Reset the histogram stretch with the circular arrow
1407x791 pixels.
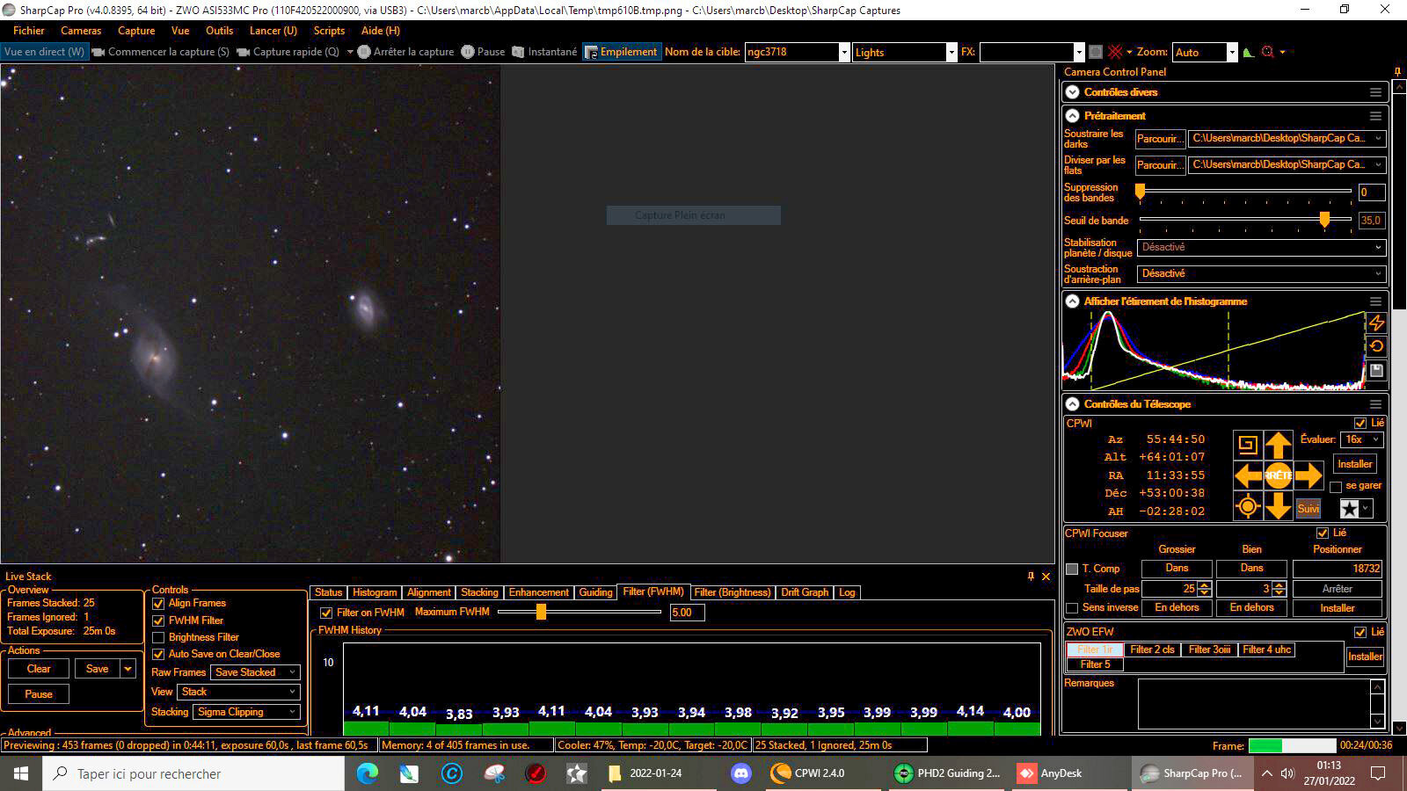[x=1376, y=346]
